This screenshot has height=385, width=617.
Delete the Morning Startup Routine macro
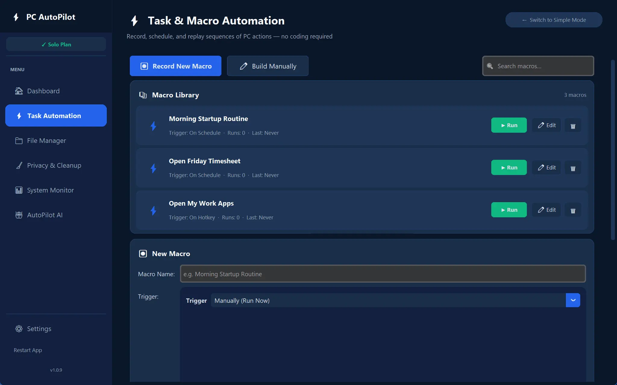tap(573, 125)
